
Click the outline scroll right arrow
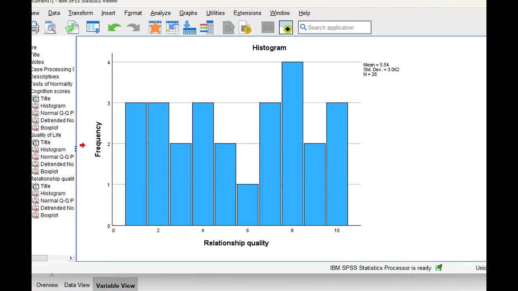71,258
